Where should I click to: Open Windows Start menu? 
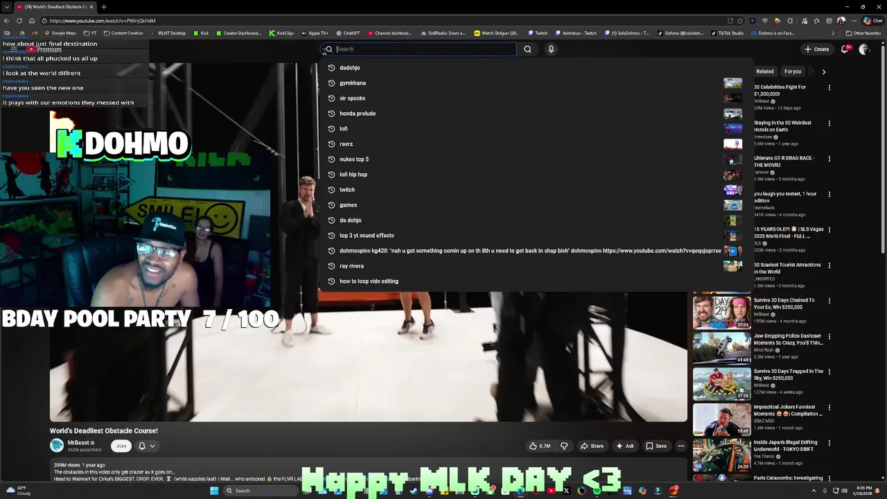tap(214, 491)
